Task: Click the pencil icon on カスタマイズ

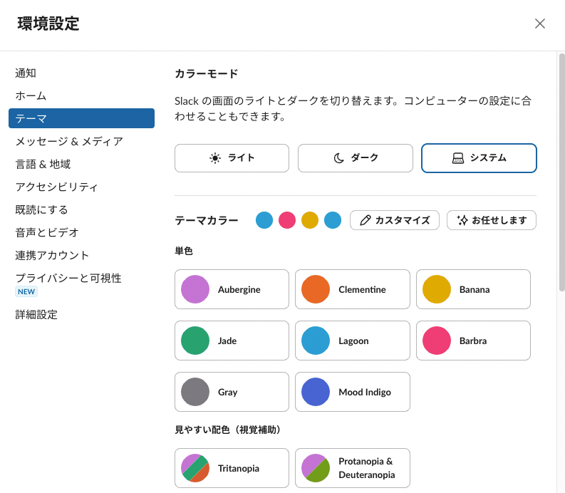Action: (366, 220)
